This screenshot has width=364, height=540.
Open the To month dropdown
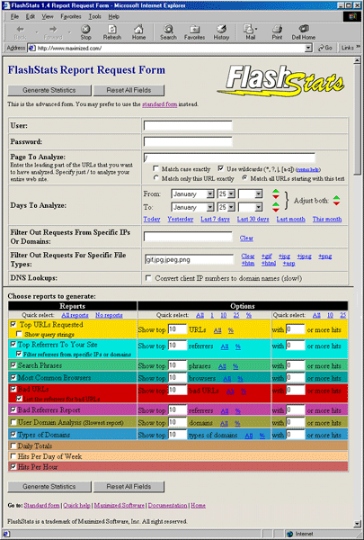[x=210, y=207]
